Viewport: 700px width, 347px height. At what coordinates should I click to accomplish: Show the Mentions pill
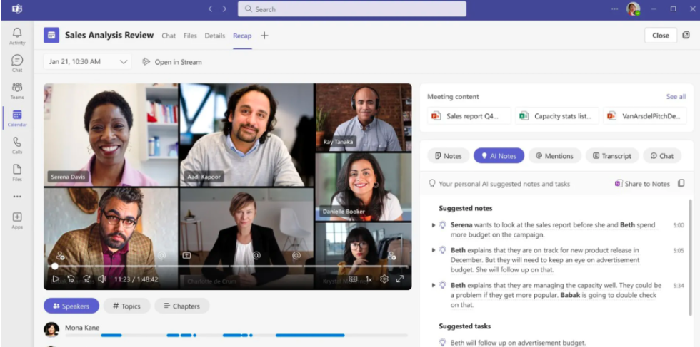point(554,156)
